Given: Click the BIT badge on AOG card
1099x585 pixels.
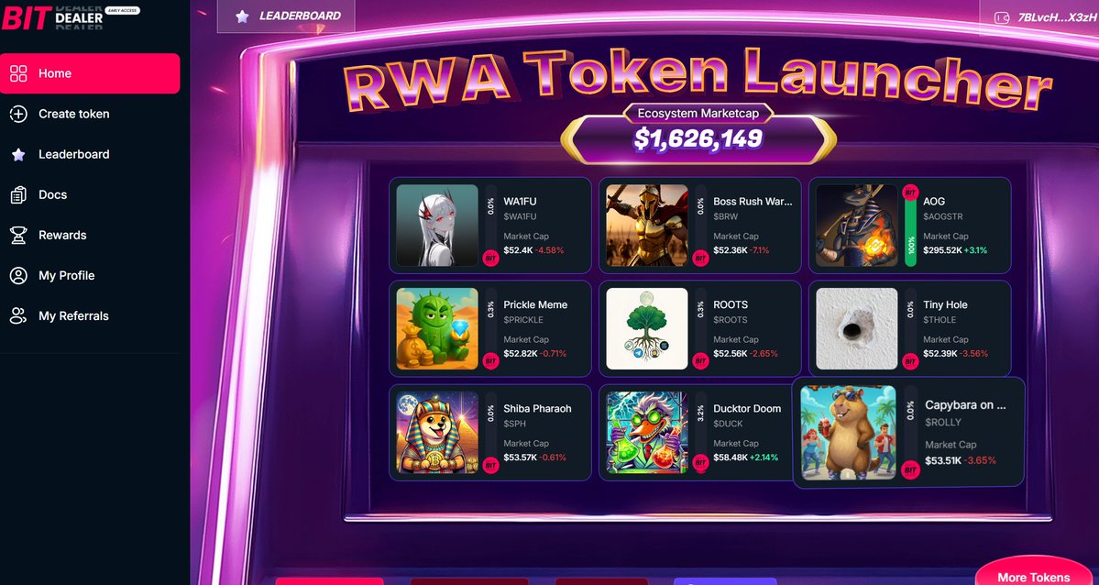Looking at the screenshot, I should [910, 193].
